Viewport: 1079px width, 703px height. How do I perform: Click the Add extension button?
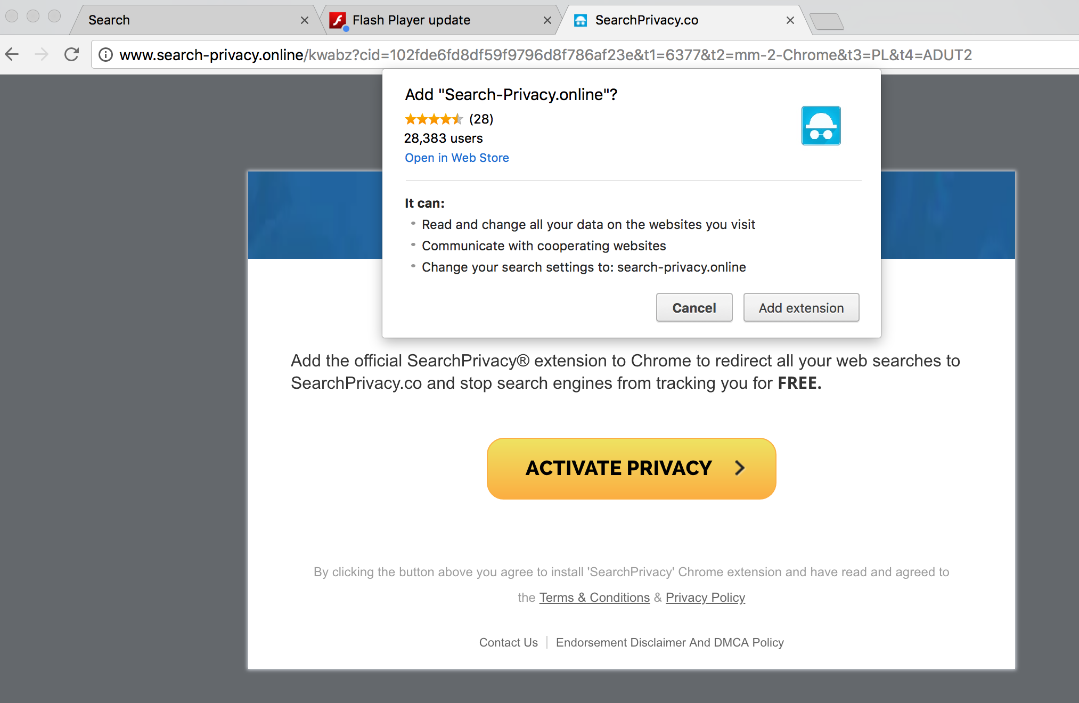pos(801,308)
